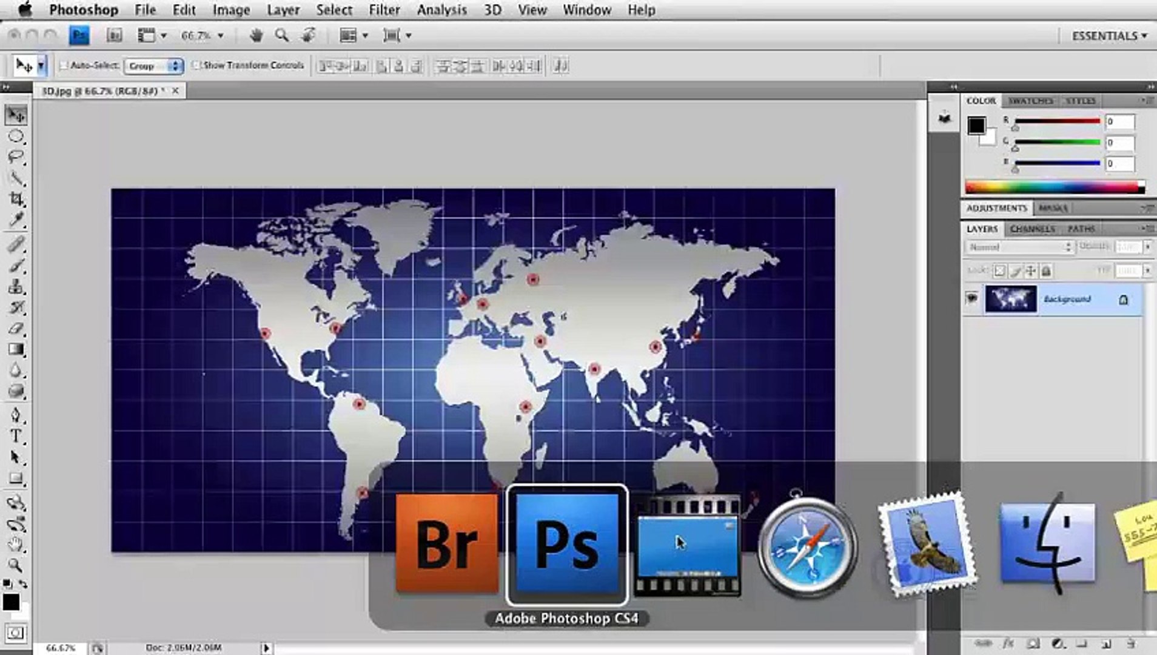Select the Elliptical Marquee tool
Screen dimensions: 1157x655
[x=16, y=136]
